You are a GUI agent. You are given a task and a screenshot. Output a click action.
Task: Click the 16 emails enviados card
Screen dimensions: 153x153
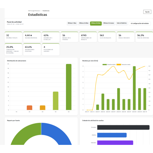pos(126,37)
